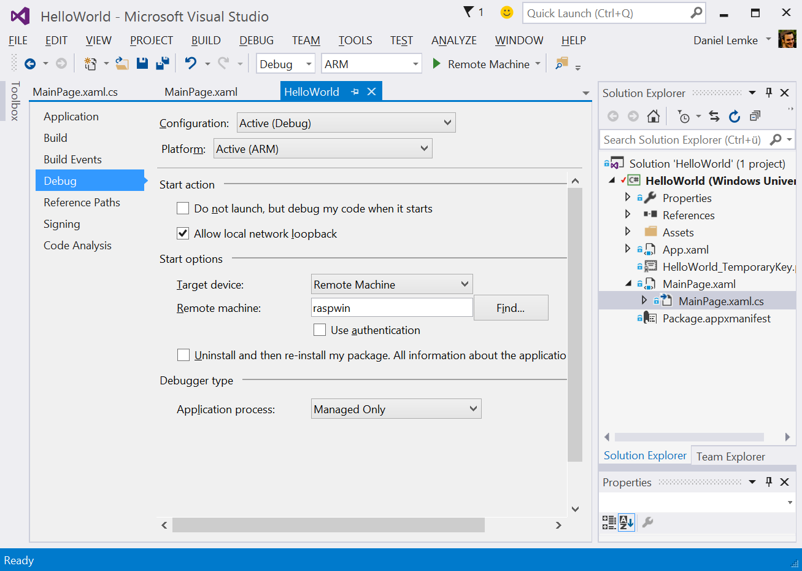802x571 pixels.
Task: Pin the Properties panel
Action: 769,482
